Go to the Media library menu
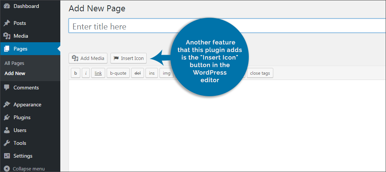 point(21,36)
